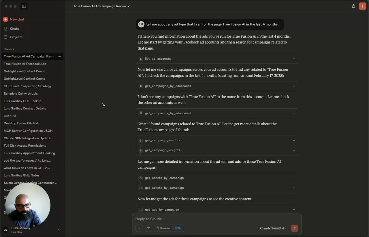Open the Chats section
The height and width of the screenshot is (237, 369).
pyautogui.click(x=14, y=29)
